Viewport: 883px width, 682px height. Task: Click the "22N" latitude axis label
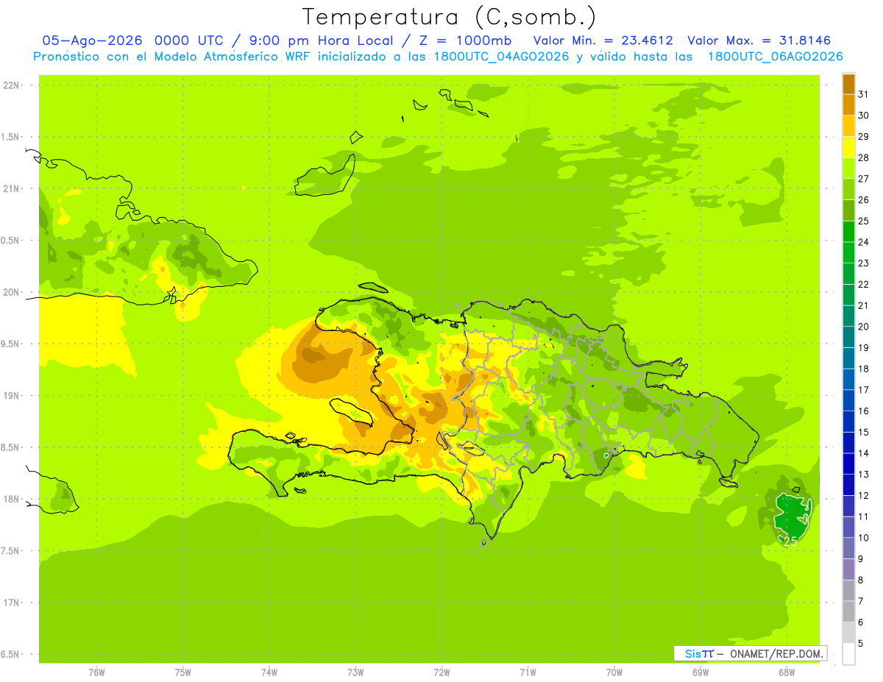click(x=13, y=85)
